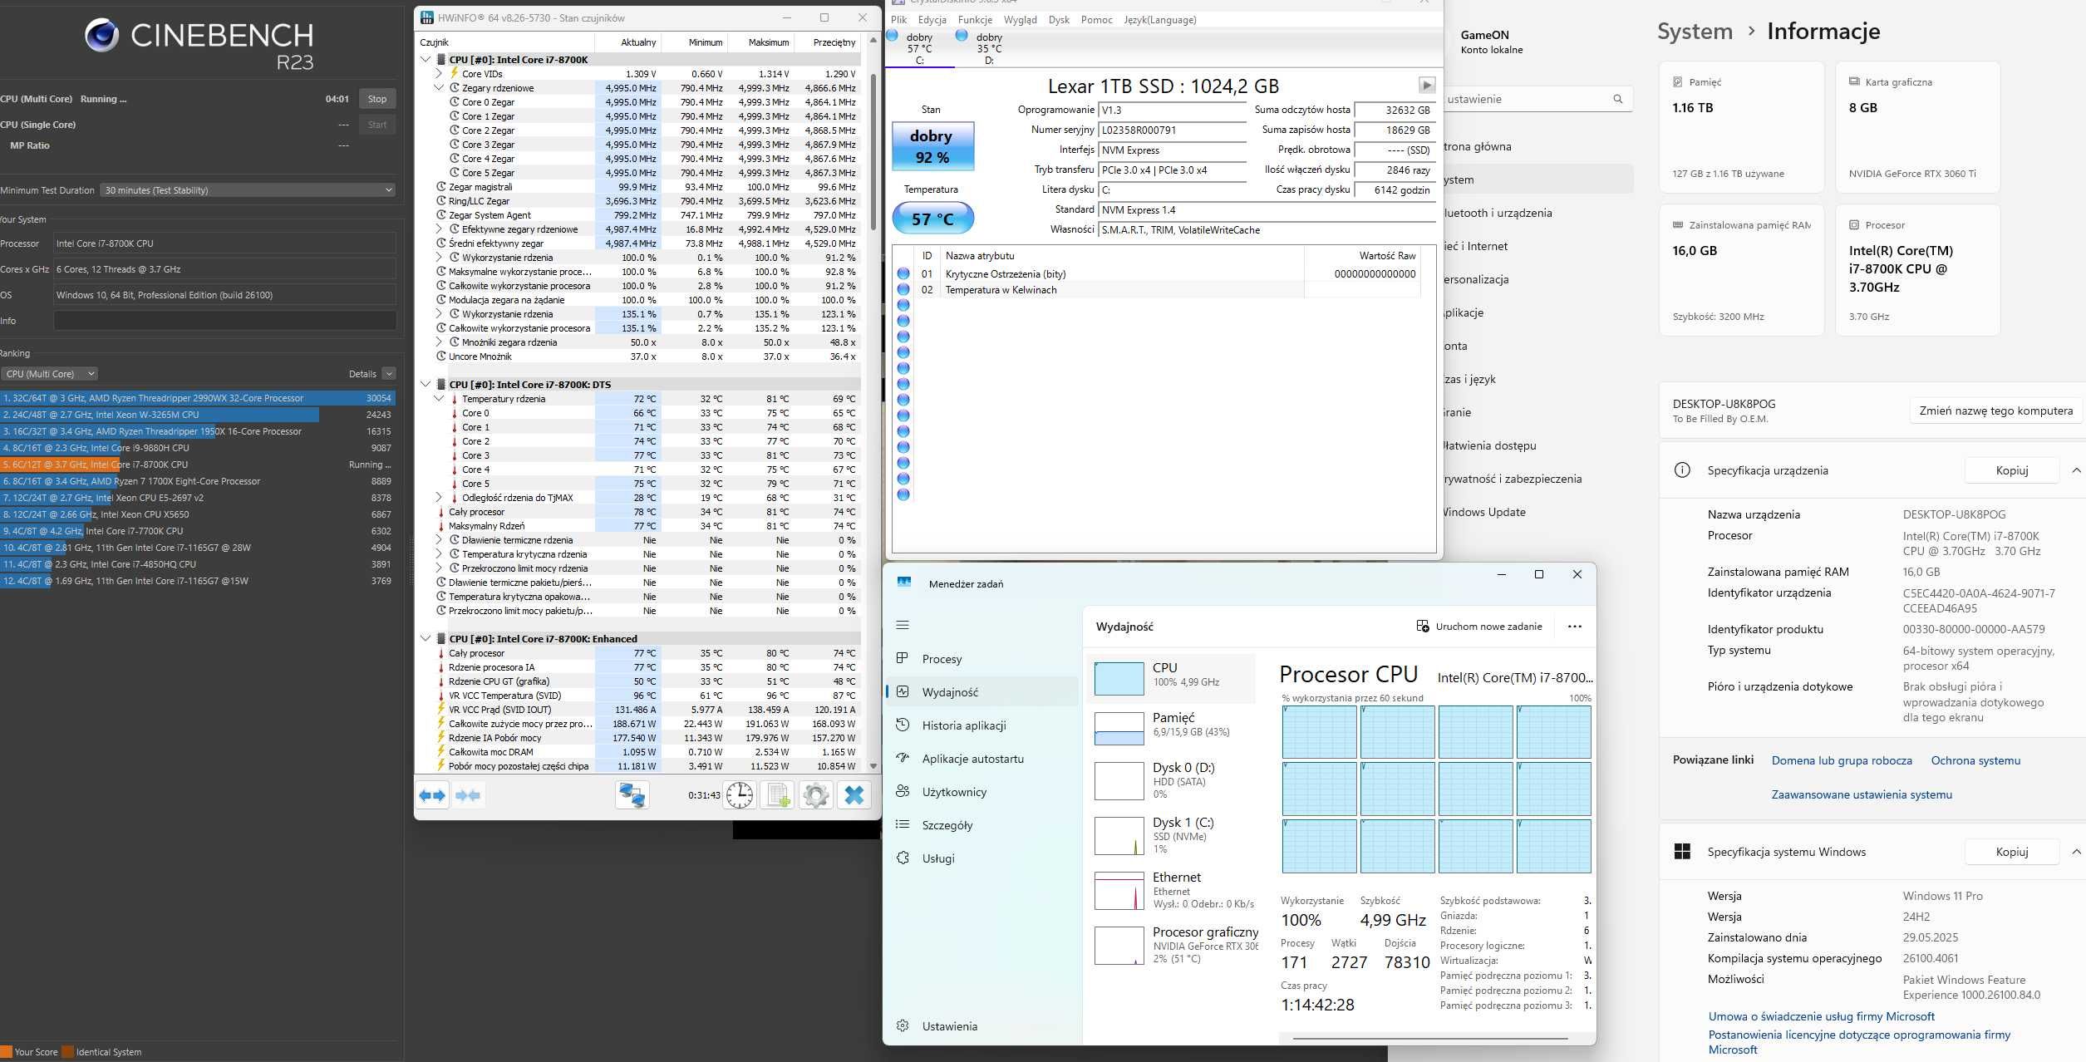Viewport: 2086px width, 1062px height.
Task: Expand Efektywne zegary rdzeniowe row
Action: click(439, 229)
